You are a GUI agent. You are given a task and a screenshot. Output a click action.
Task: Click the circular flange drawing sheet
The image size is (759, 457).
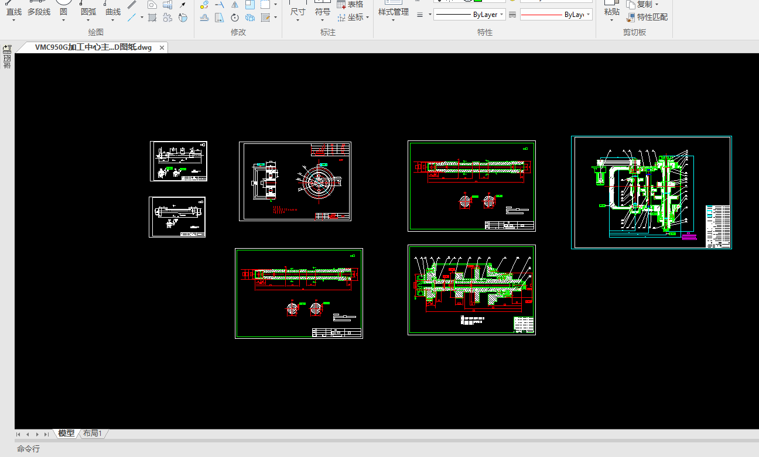(x=295, y=181)
